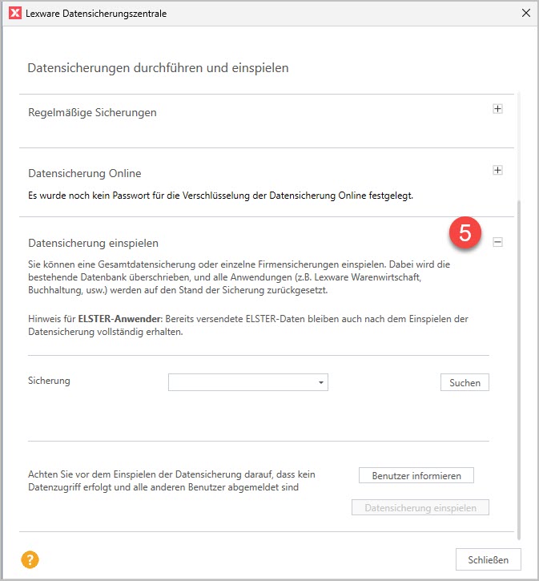Click the vertical scrollbar on the right

coord(519,361)
